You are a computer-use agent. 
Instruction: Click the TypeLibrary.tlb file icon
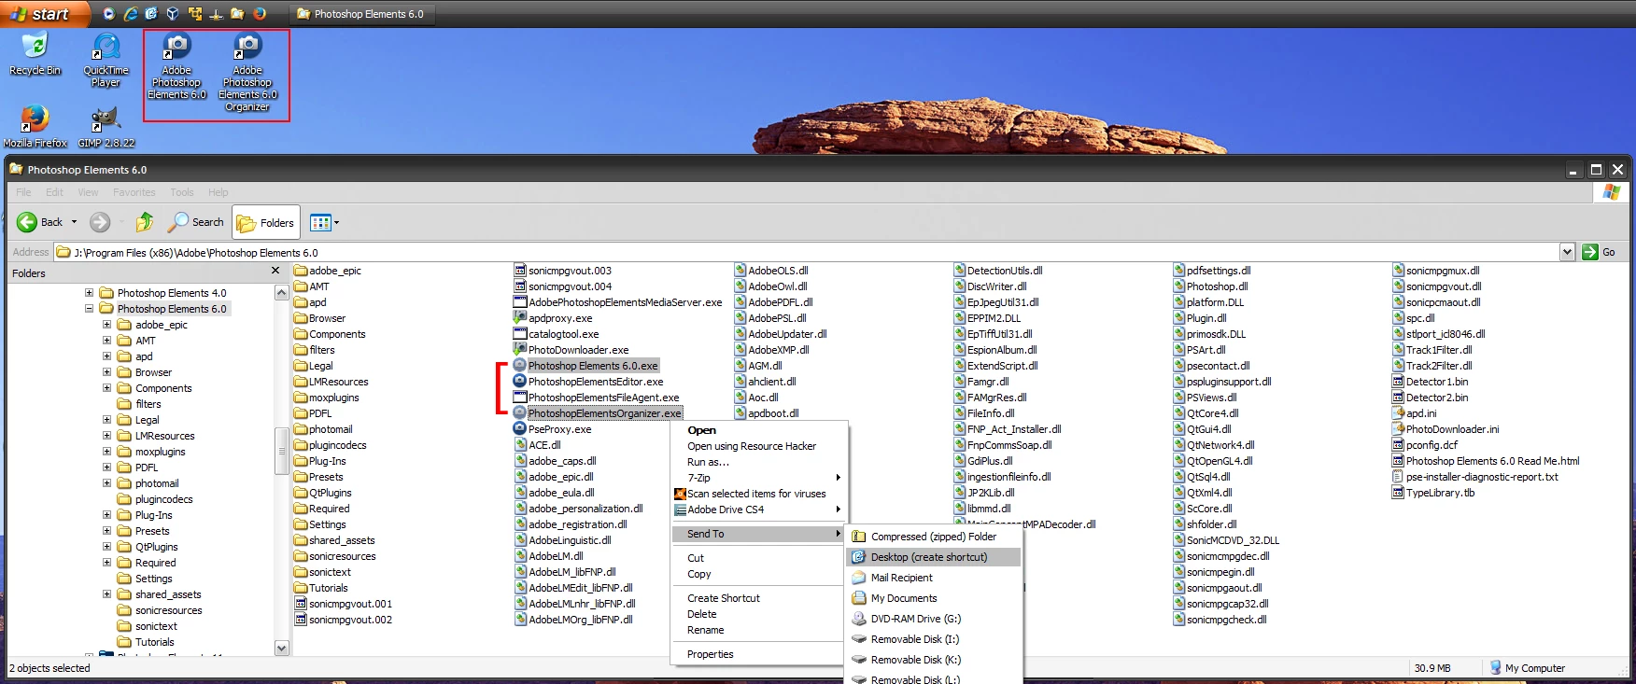tap(1398, 492)
